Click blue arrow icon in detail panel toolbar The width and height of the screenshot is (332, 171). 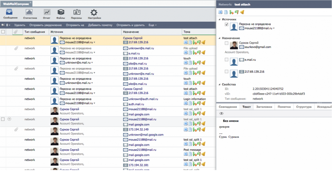221,12
